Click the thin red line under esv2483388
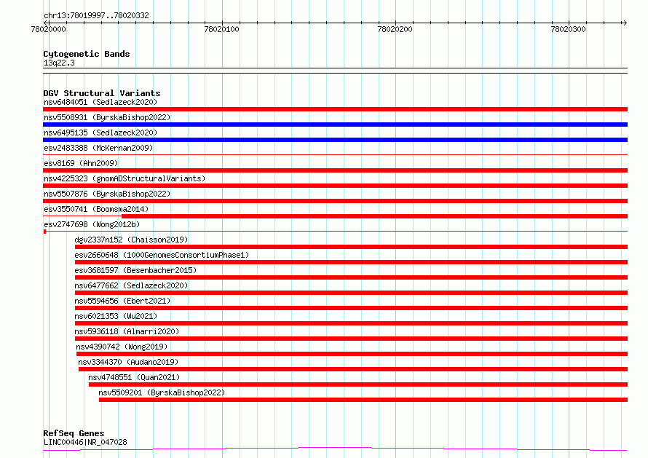 click(335, 155)
